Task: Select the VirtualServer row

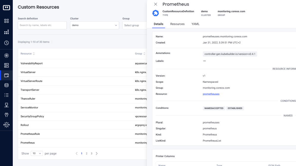Action: coord(82,72)
